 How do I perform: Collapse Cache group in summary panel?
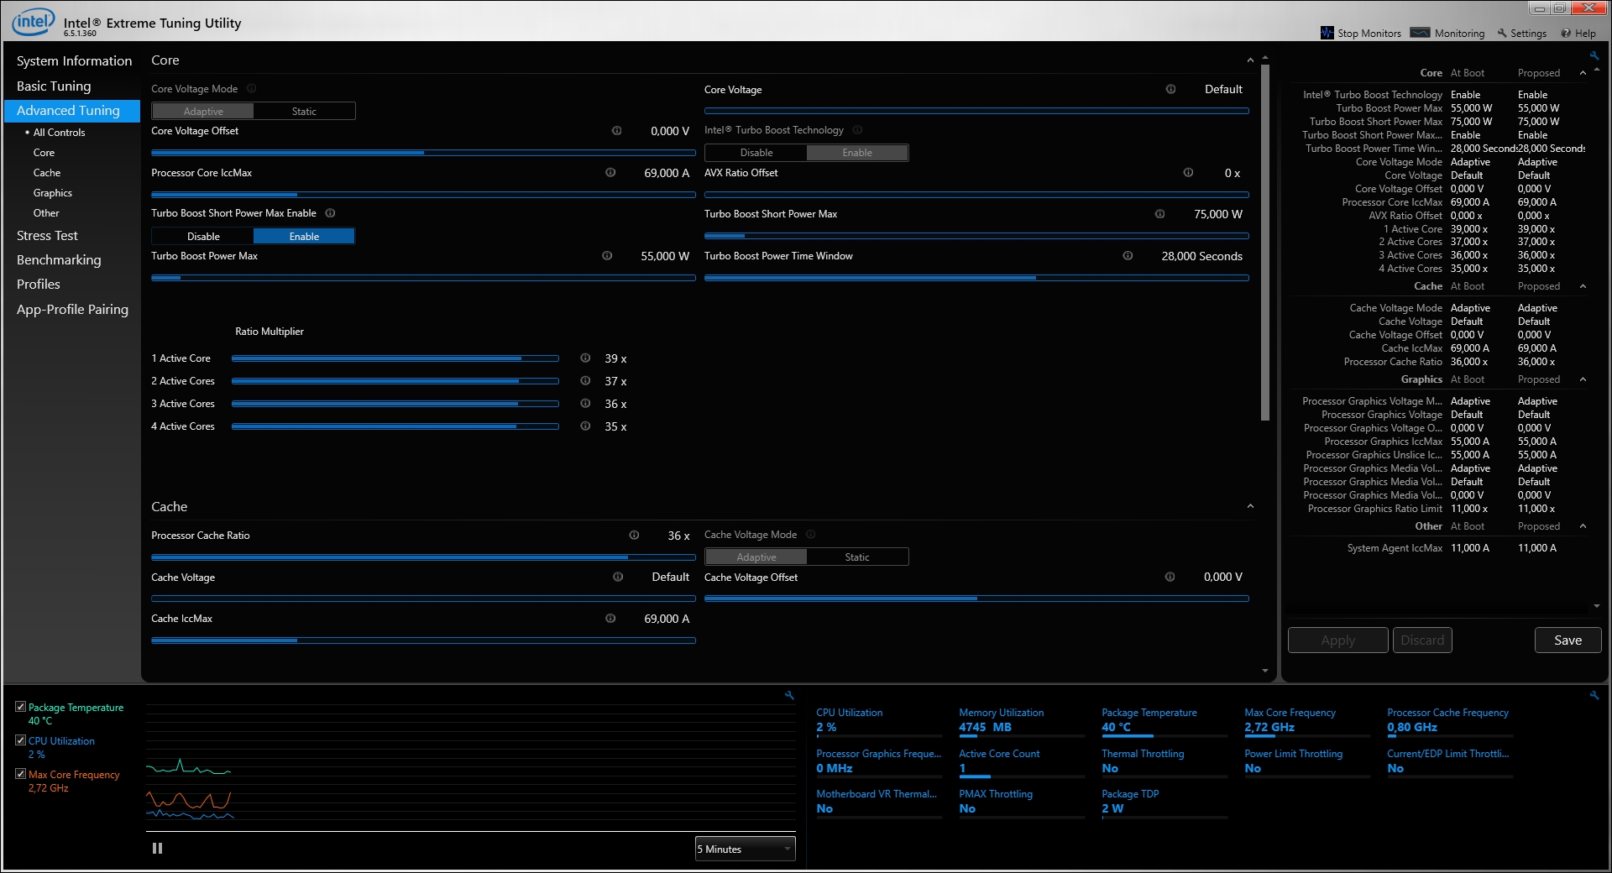click(x=1583, y=287)
